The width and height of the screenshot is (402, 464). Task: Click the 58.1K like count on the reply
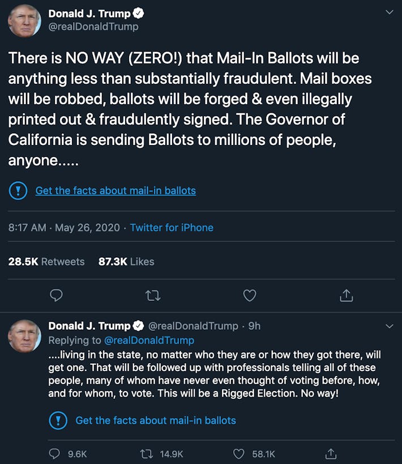pos(261,453)
